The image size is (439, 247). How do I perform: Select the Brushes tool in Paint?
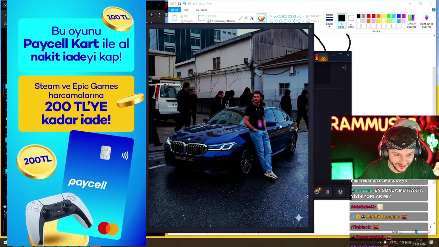pyautogui.click(x=261, y=18)
